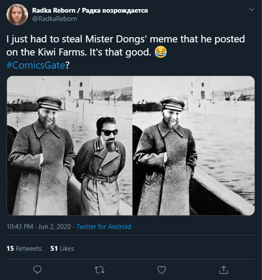Expand the tweet options chevron menu
This screenshot has width=262, height=280.
point(252,10)
